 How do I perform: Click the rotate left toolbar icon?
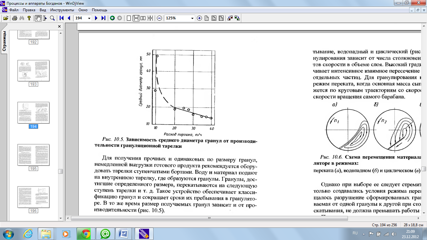230,18
